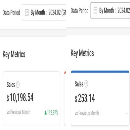Click the help icon next to right Sales
This screenshot has width=130, height=130.
pos(86,84)
